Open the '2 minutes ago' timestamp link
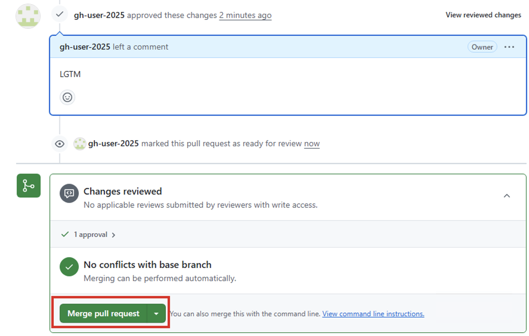Screen dimensions: 529x336 coord(245,15)
